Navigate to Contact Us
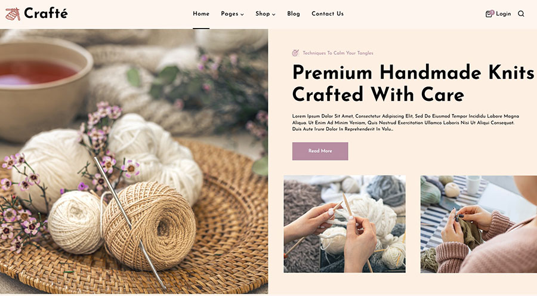Screen dimensions: 537x296 pos(328,14)
